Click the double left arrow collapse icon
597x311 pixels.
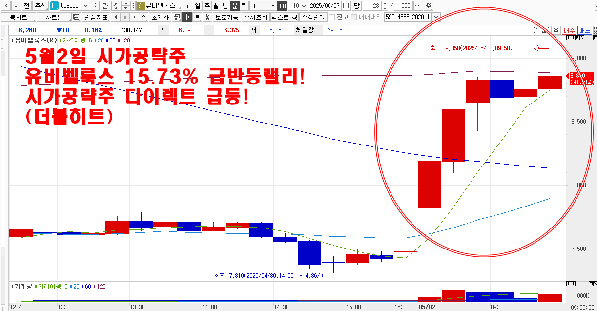5,6
